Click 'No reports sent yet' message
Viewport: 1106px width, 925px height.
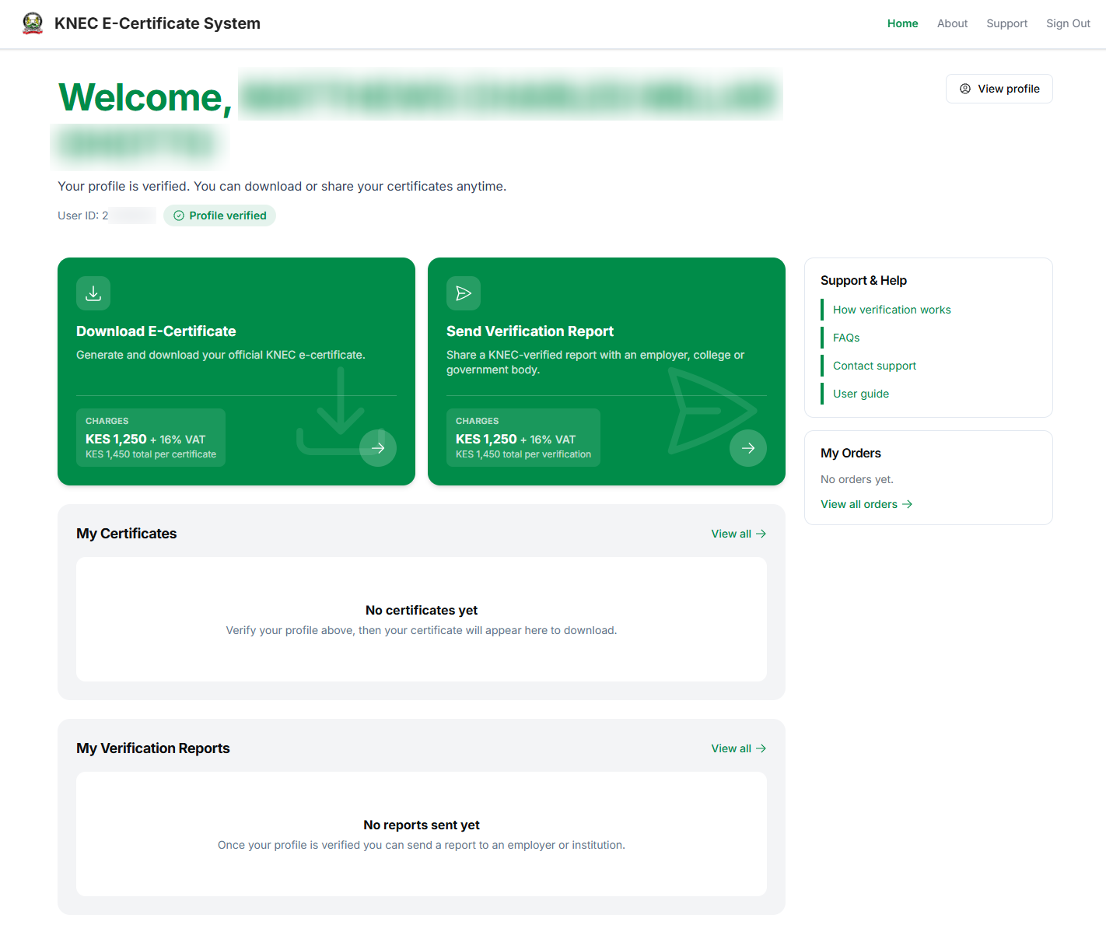point(422,825)
